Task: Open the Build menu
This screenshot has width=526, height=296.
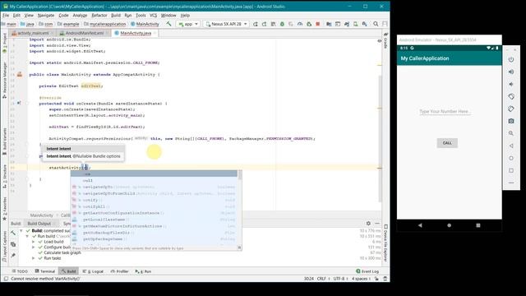Action: 116,16
